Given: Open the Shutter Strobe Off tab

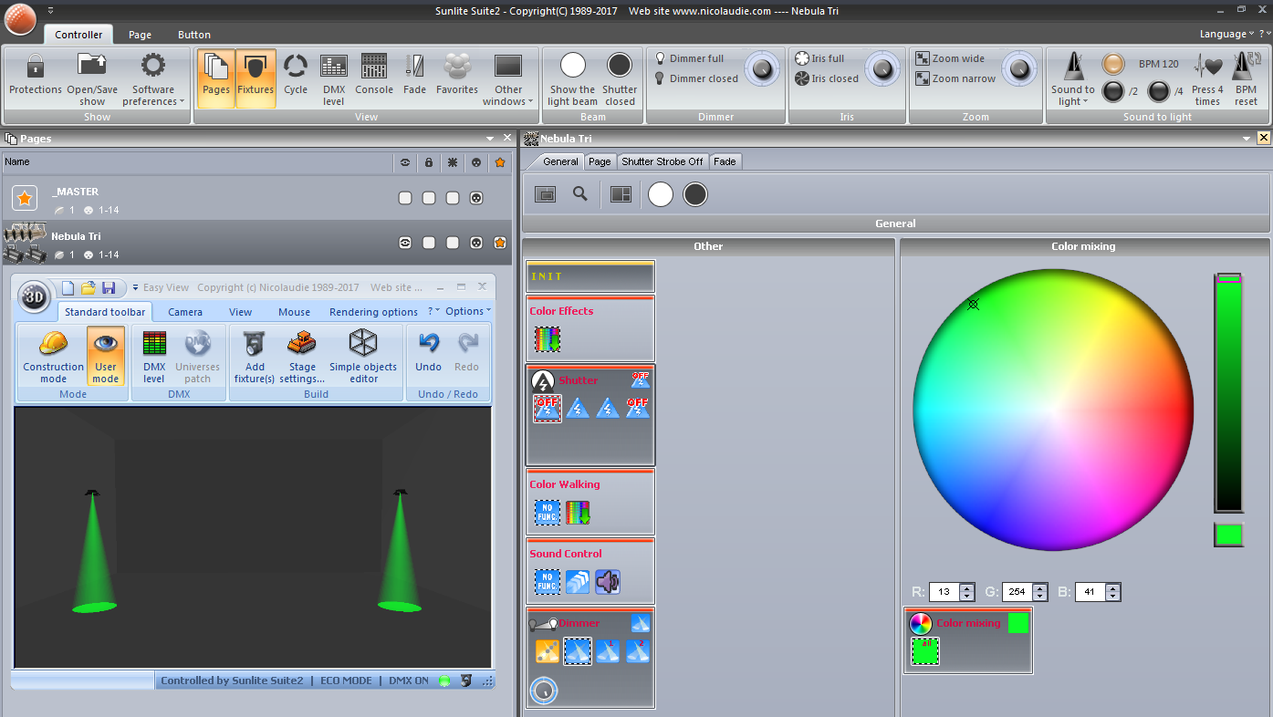Looking at the screenshot, I should (x=663, y=161).
